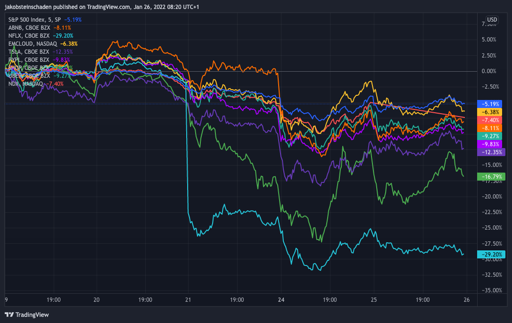Click the 2.50% tick on price axis
The height and width of the screenshot is (323, 512).
(489, 56)
